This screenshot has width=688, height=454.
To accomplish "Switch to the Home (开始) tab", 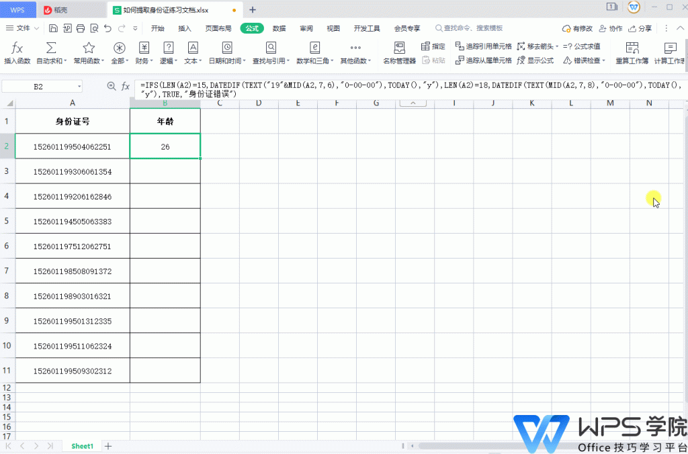I will point(157,28).
